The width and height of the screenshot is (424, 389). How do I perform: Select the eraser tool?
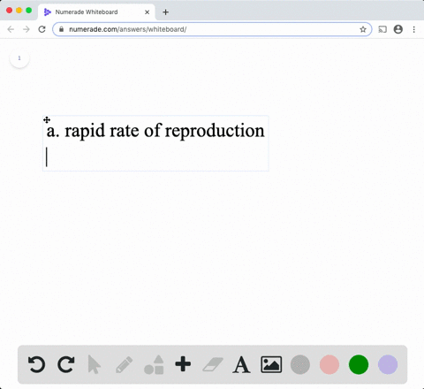(213, 364)
